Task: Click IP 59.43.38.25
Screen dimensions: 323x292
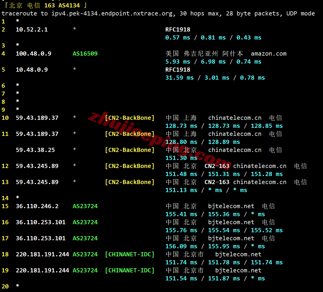Action: (x=35, y=150)
